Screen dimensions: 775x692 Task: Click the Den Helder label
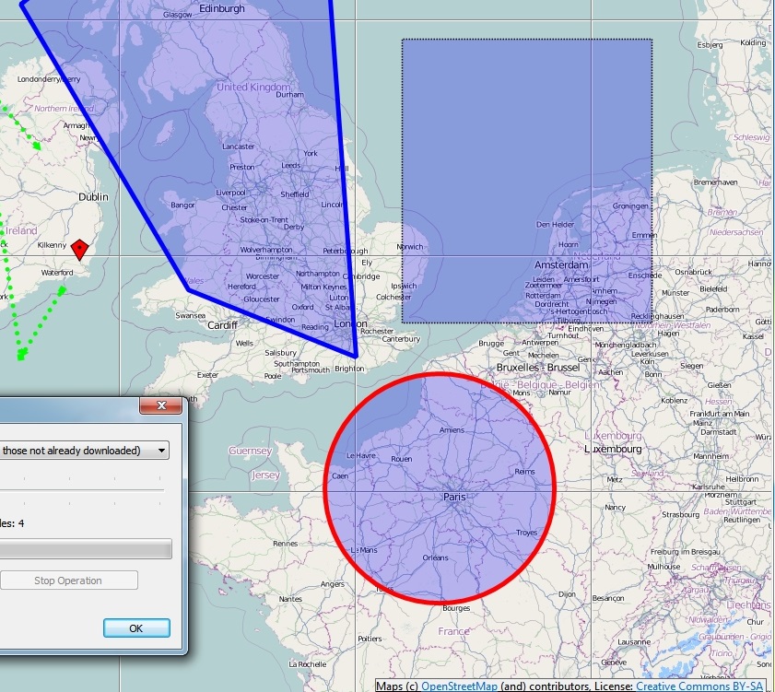tap(555, 225)
